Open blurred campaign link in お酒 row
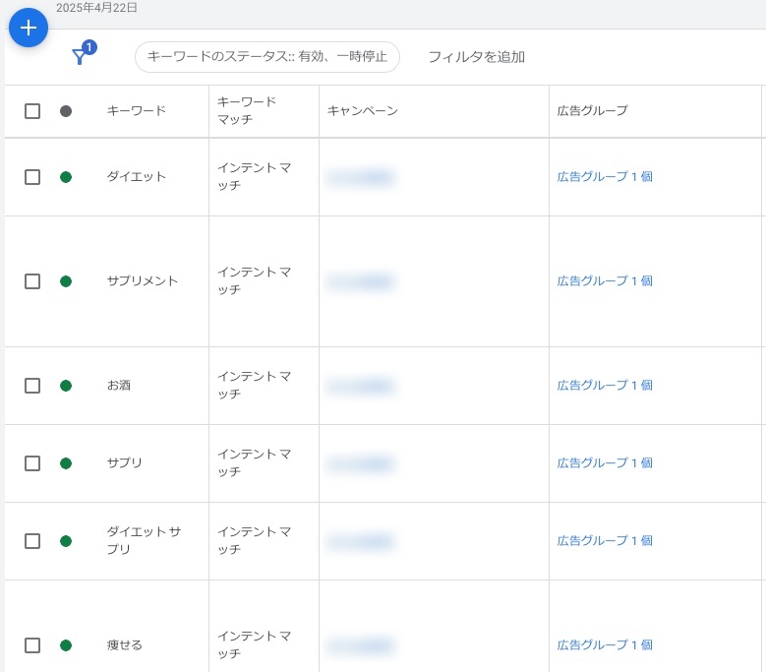The height and width of the screenshot is (672, 766). [x=361, y=386]
